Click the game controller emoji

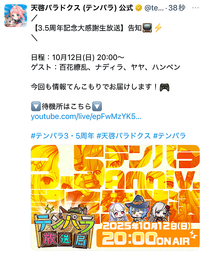click(x=164, y=87)
